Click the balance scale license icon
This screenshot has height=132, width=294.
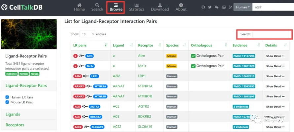224,7
